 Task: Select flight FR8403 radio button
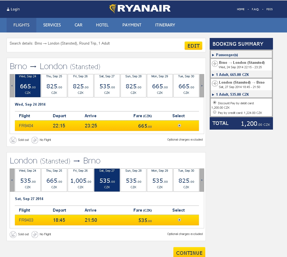[x=179, y=220]
